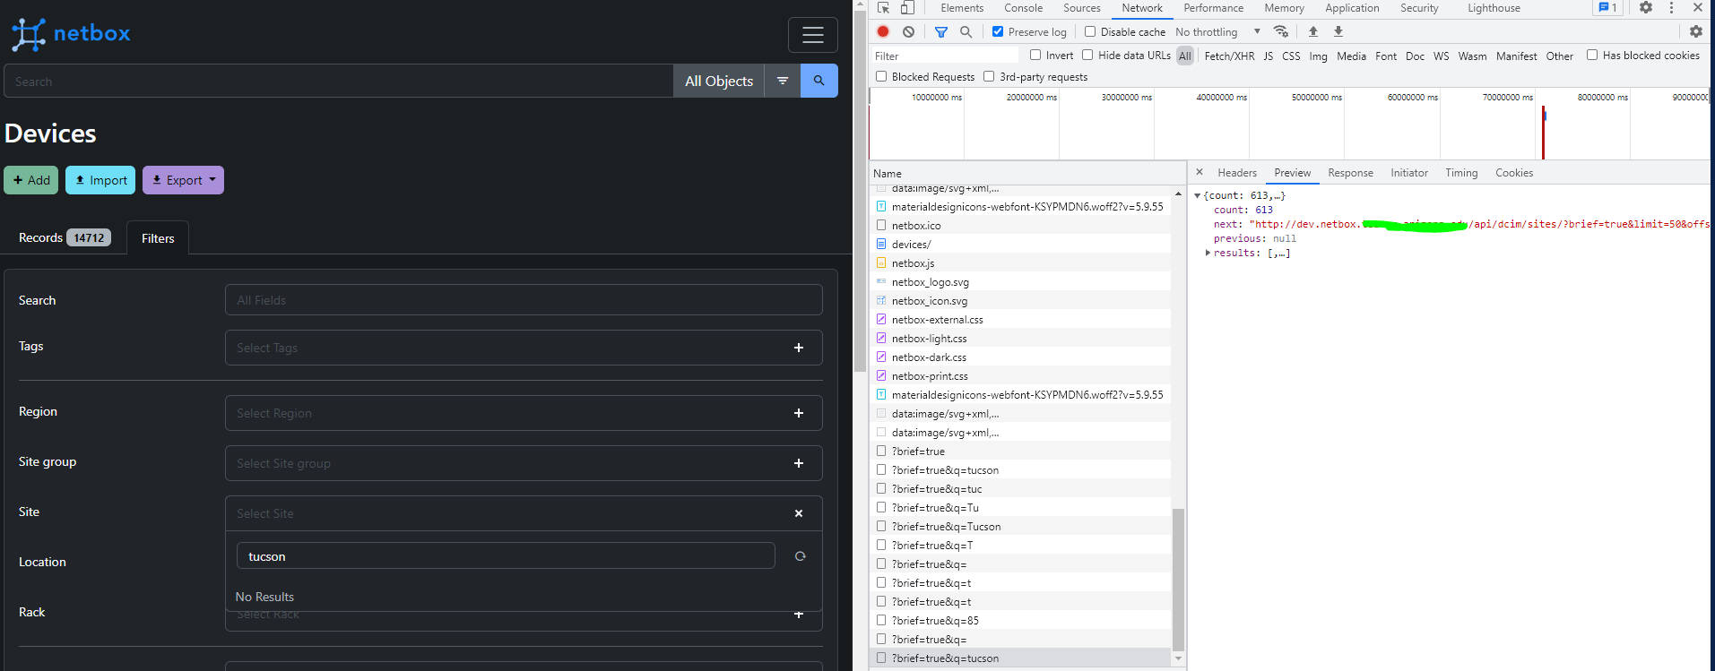1715x671 pixels.
Task: Click the loading spinner beside tucson
Action: (800, 556)
